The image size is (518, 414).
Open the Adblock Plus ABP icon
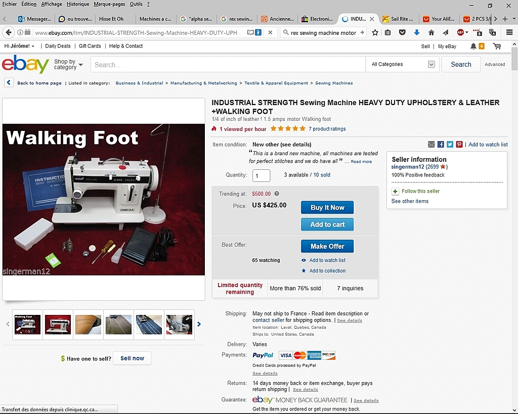pos(460,32)
